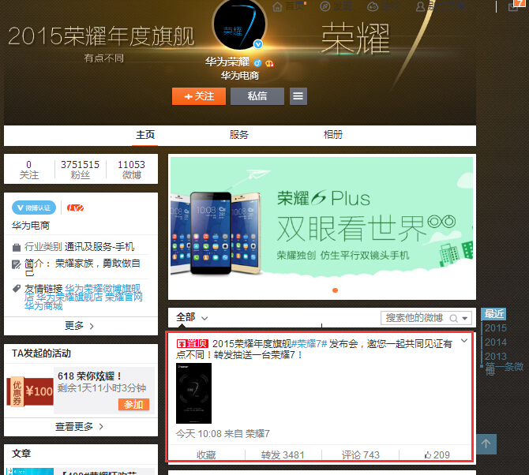Viewport: 529px width, 475px height.
Task: Open the user account profile icon
Action: pos(420,6)
